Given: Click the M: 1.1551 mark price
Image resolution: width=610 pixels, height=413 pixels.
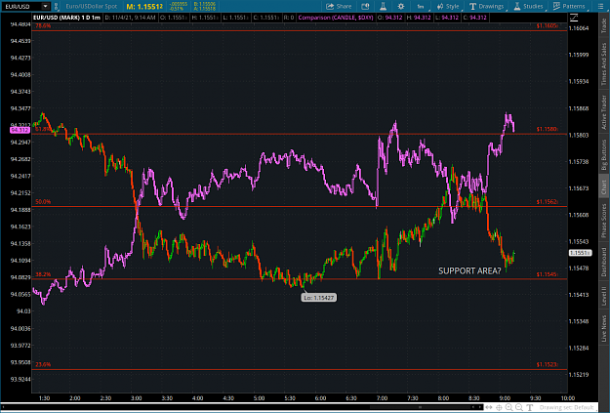Looking at the screenshot, I should tap(144, 7).
